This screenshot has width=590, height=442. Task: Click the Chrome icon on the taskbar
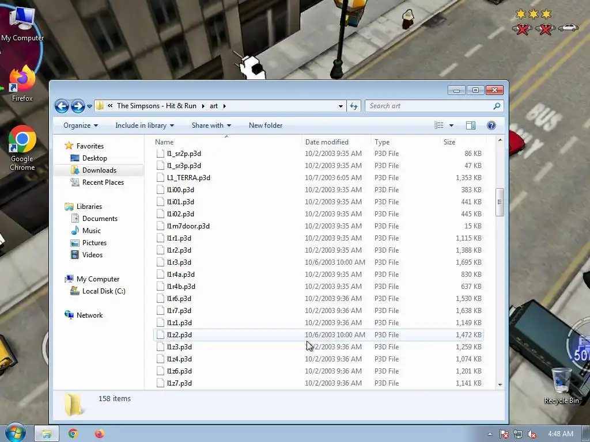click(73, 434)
